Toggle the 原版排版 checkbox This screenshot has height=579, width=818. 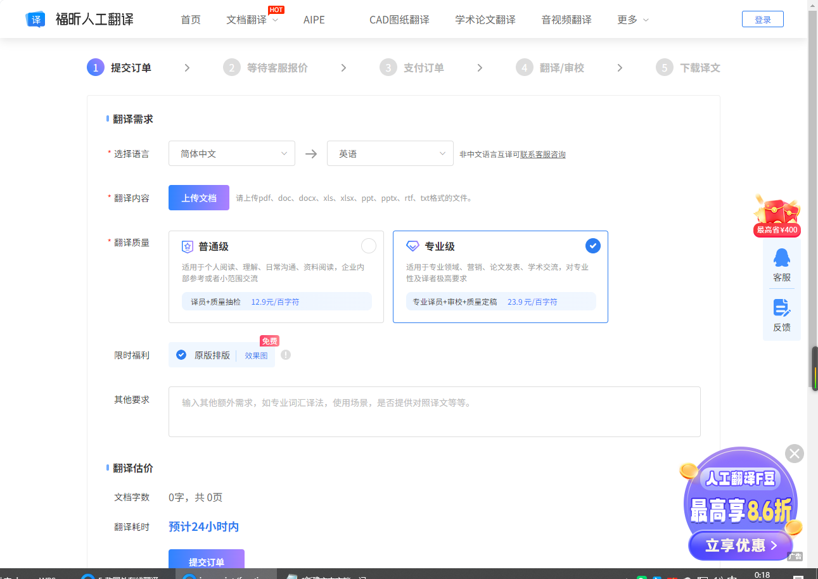pyautogui.click(x=182, y=355)
